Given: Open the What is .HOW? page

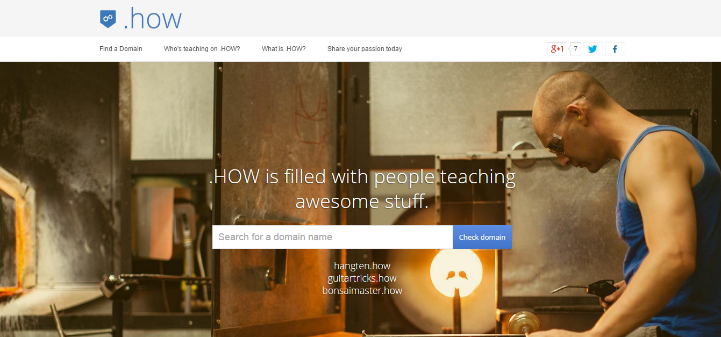Looking at the screenshot, I should tap(284, 49).
